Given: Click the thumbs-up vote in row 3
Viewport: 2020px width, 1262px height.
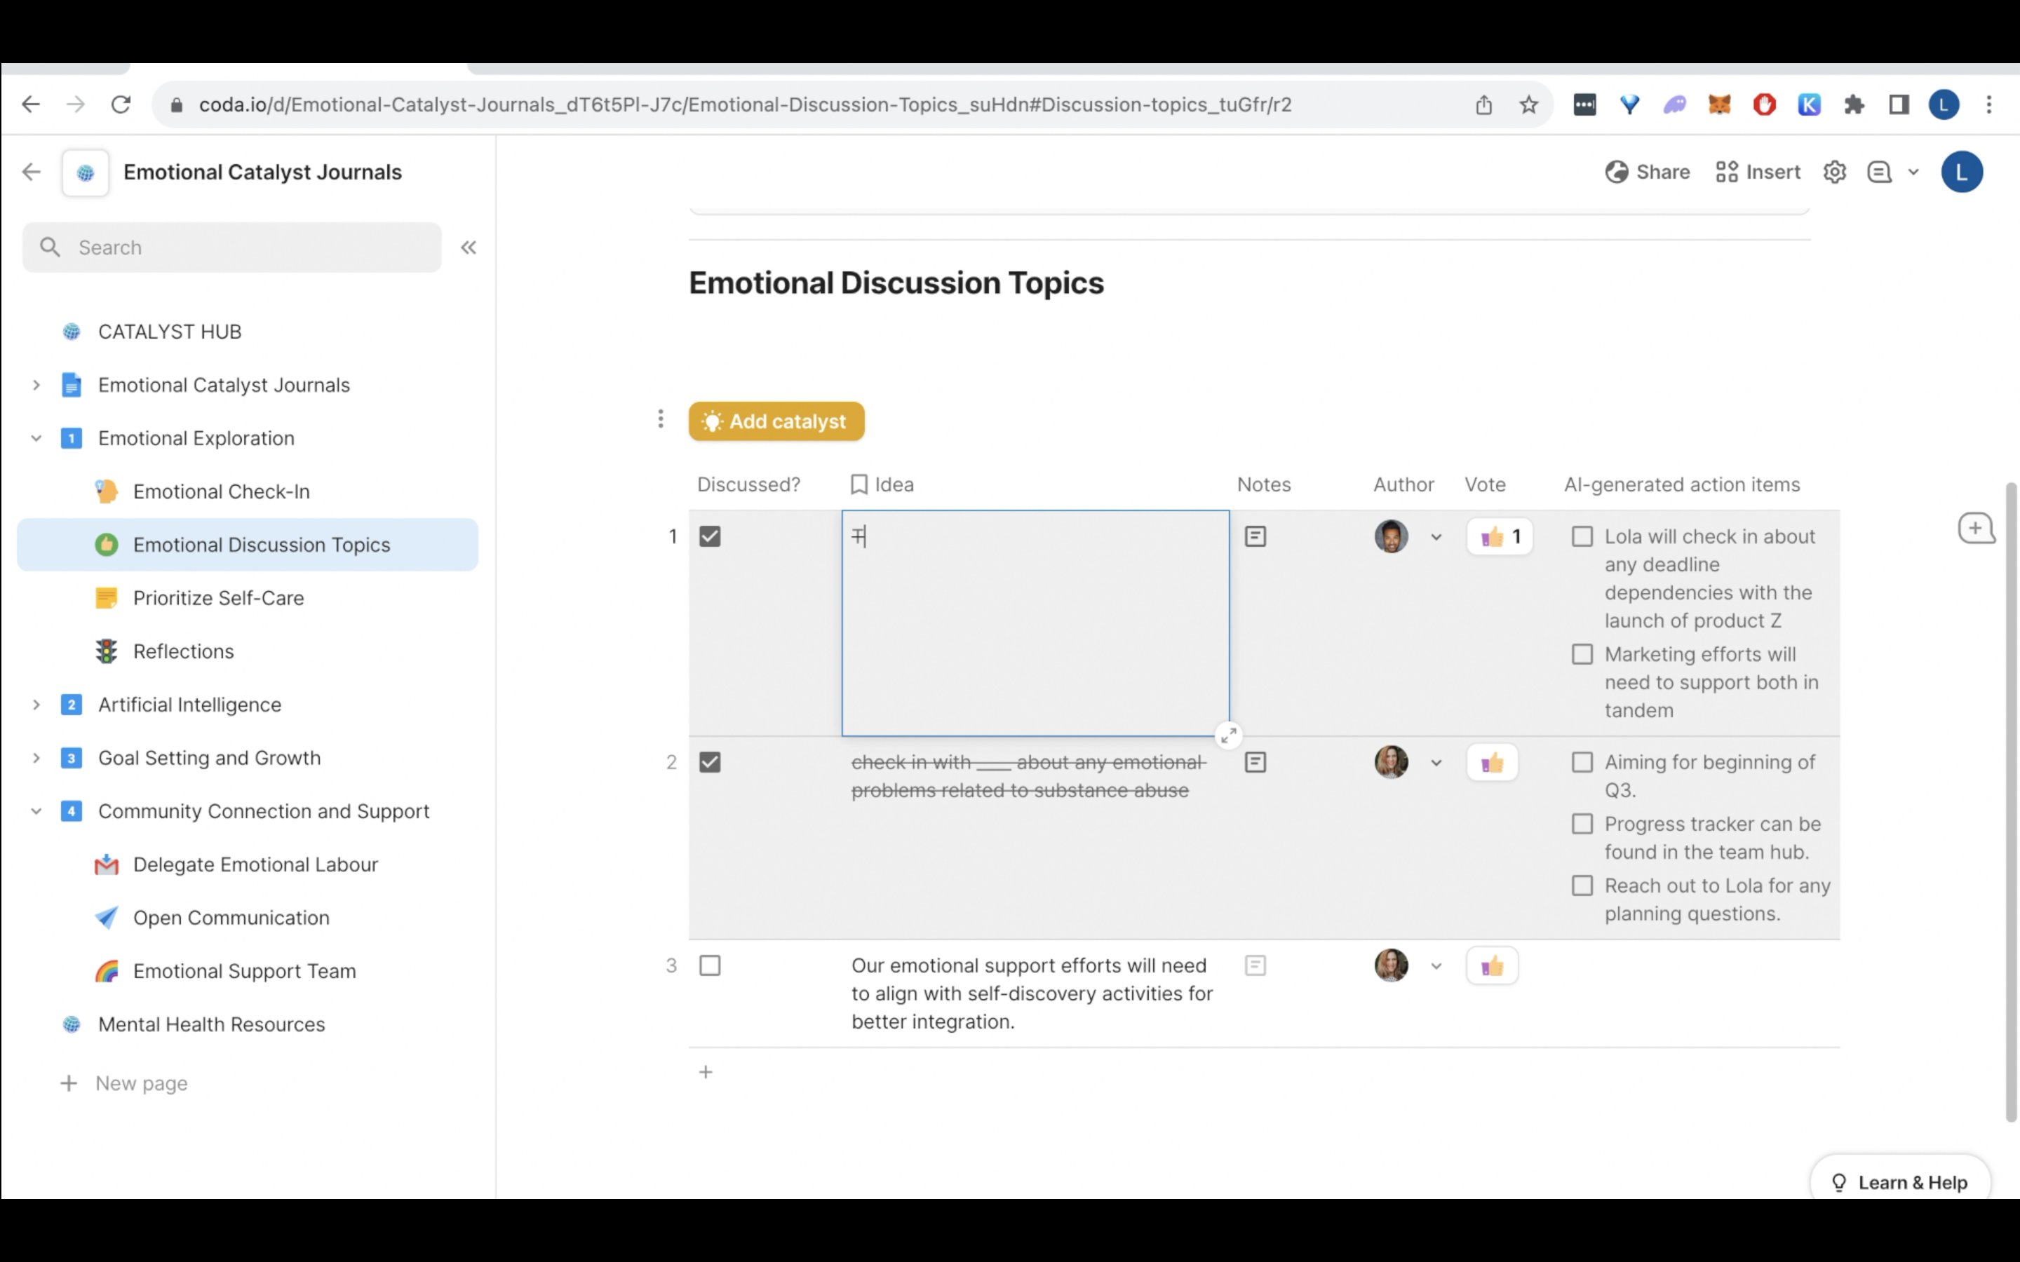Looking at the screenshot, I should [1492, 967].
